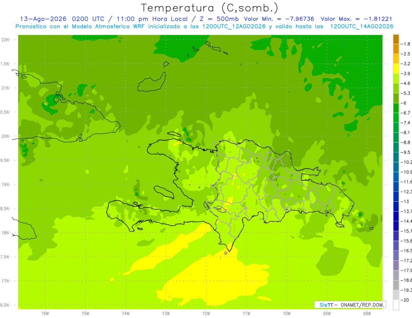This screenshot has height=318, width=412.
Task: Click the '-3.9' colorbar value label
Action: (405, 73)
